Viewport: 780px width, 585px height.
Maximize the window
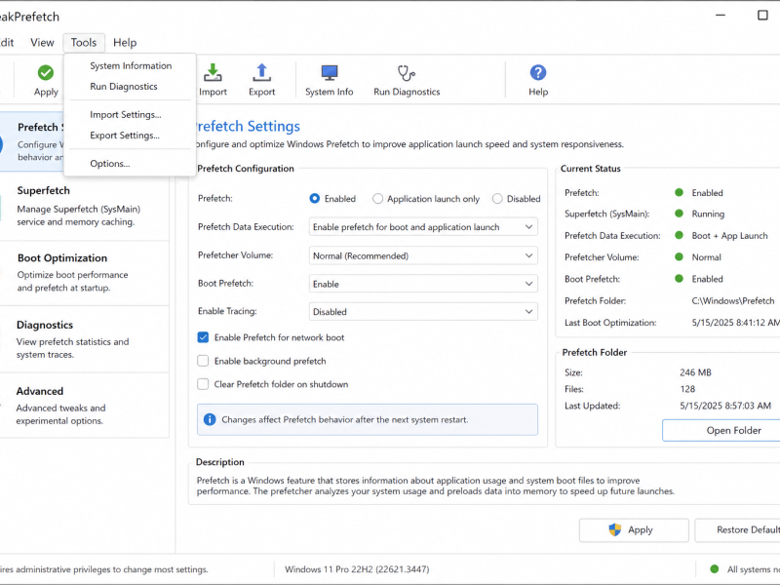[762, 16]
